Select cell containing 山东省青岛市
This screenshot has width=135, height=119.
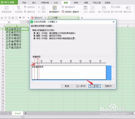[17, 44]
